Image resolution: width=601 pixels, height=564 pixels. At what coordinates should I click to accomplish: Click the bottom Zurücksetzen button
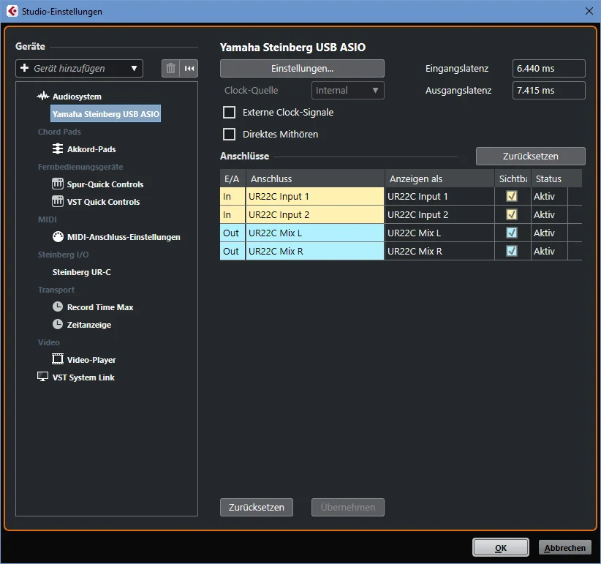pos(257,507)
